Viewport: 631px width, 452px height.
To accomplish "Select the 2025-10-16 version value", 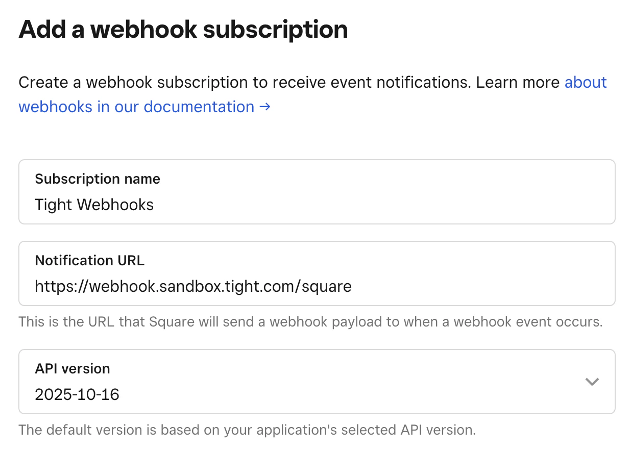I will [77, 394].
